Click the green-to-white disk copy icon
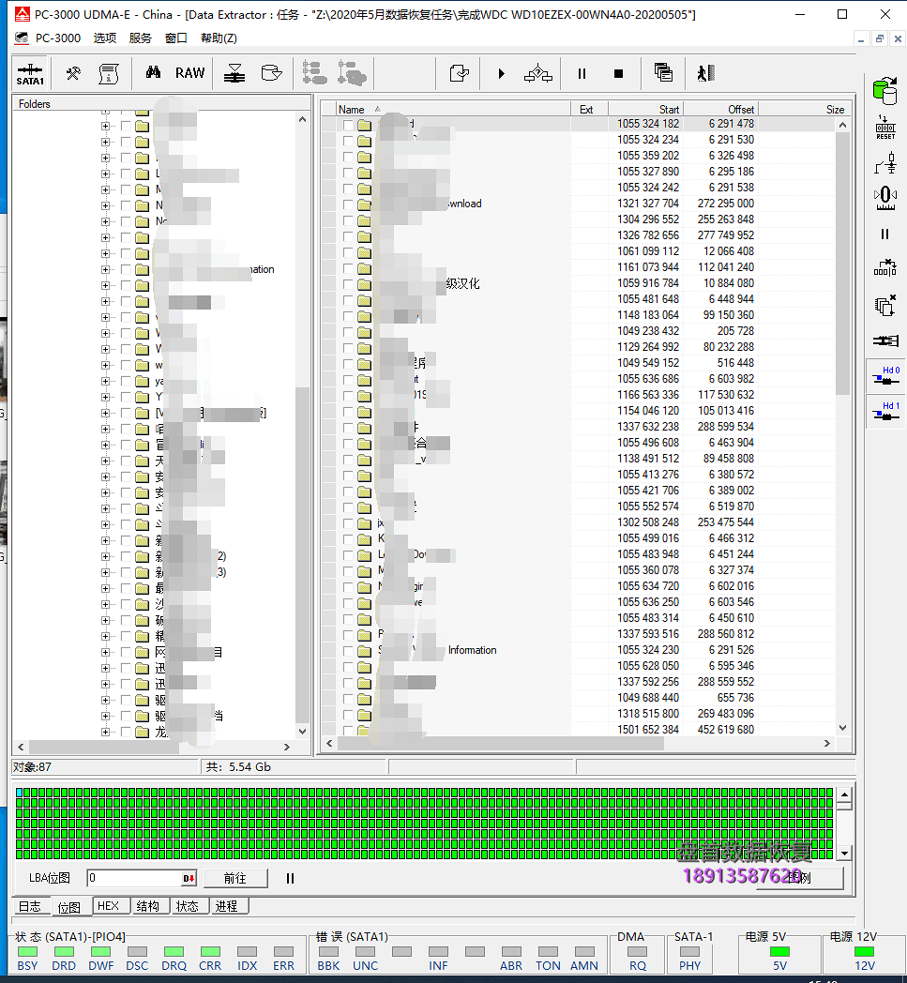907x983 pixels. 885,91
